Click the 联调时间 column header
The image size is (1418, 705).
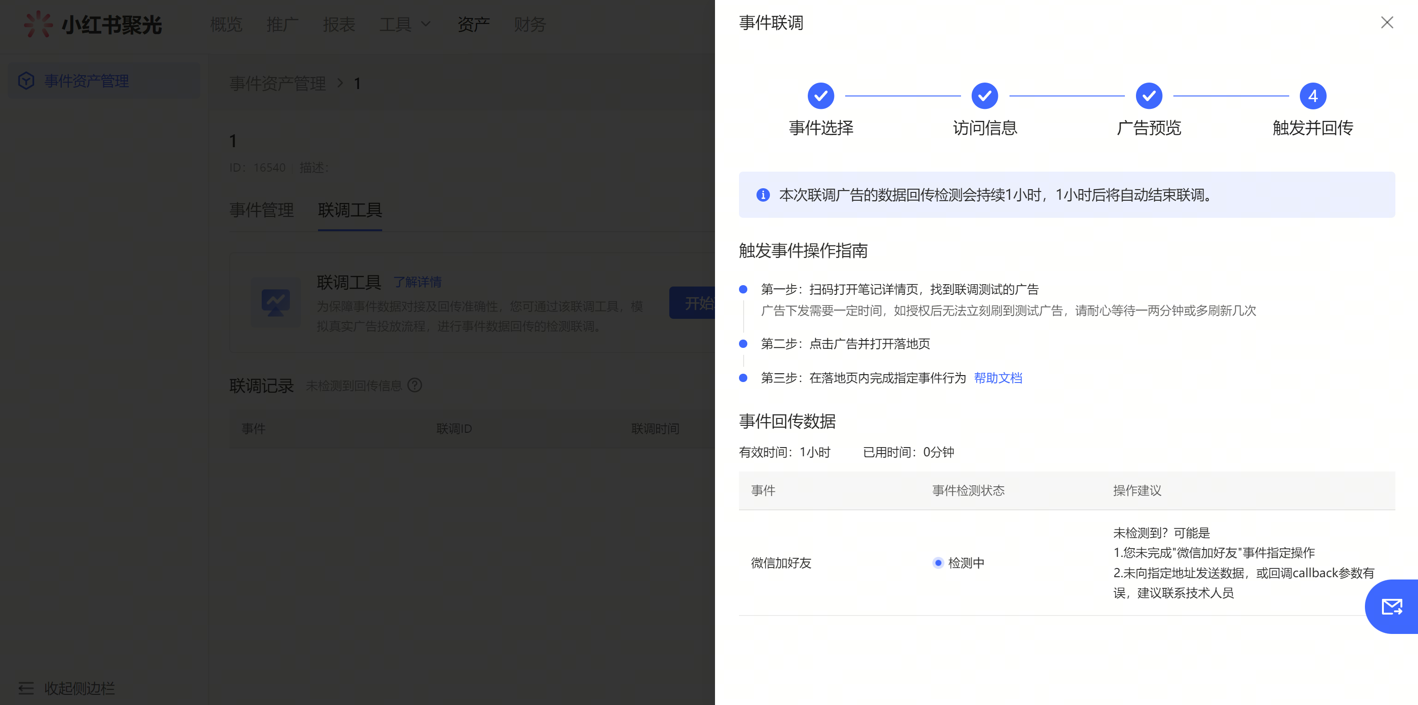point(655,429)
